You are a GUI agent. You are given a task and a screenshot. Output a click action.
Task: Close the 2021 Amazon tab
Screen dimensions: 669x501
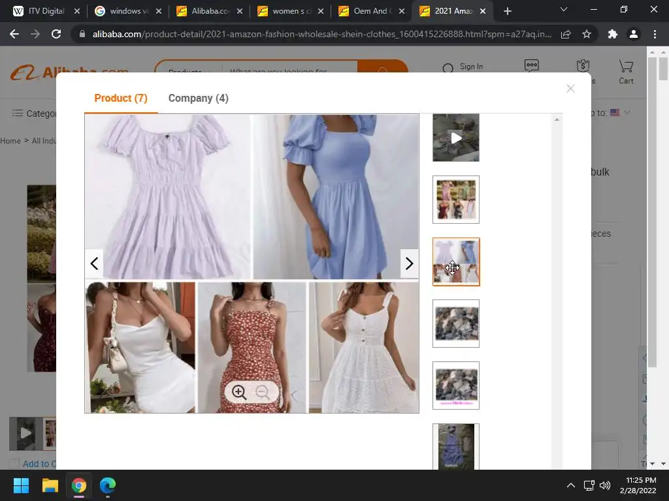pyautogui.click(x=483, y=11)
